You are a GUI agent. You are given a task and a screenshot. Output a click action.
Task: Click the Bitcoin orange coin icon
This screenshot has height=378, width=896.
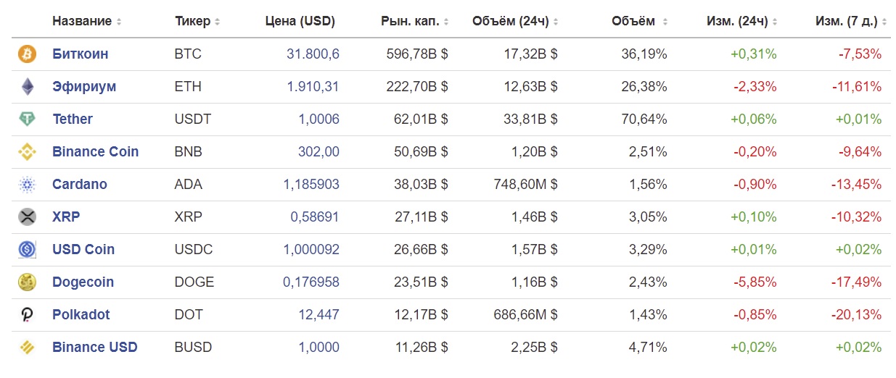tap(27, 54)
